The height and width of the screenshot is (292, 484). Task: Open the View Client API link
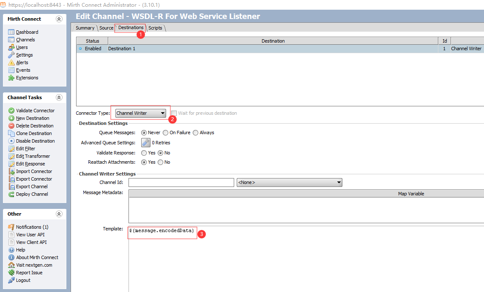coord(31,242)
